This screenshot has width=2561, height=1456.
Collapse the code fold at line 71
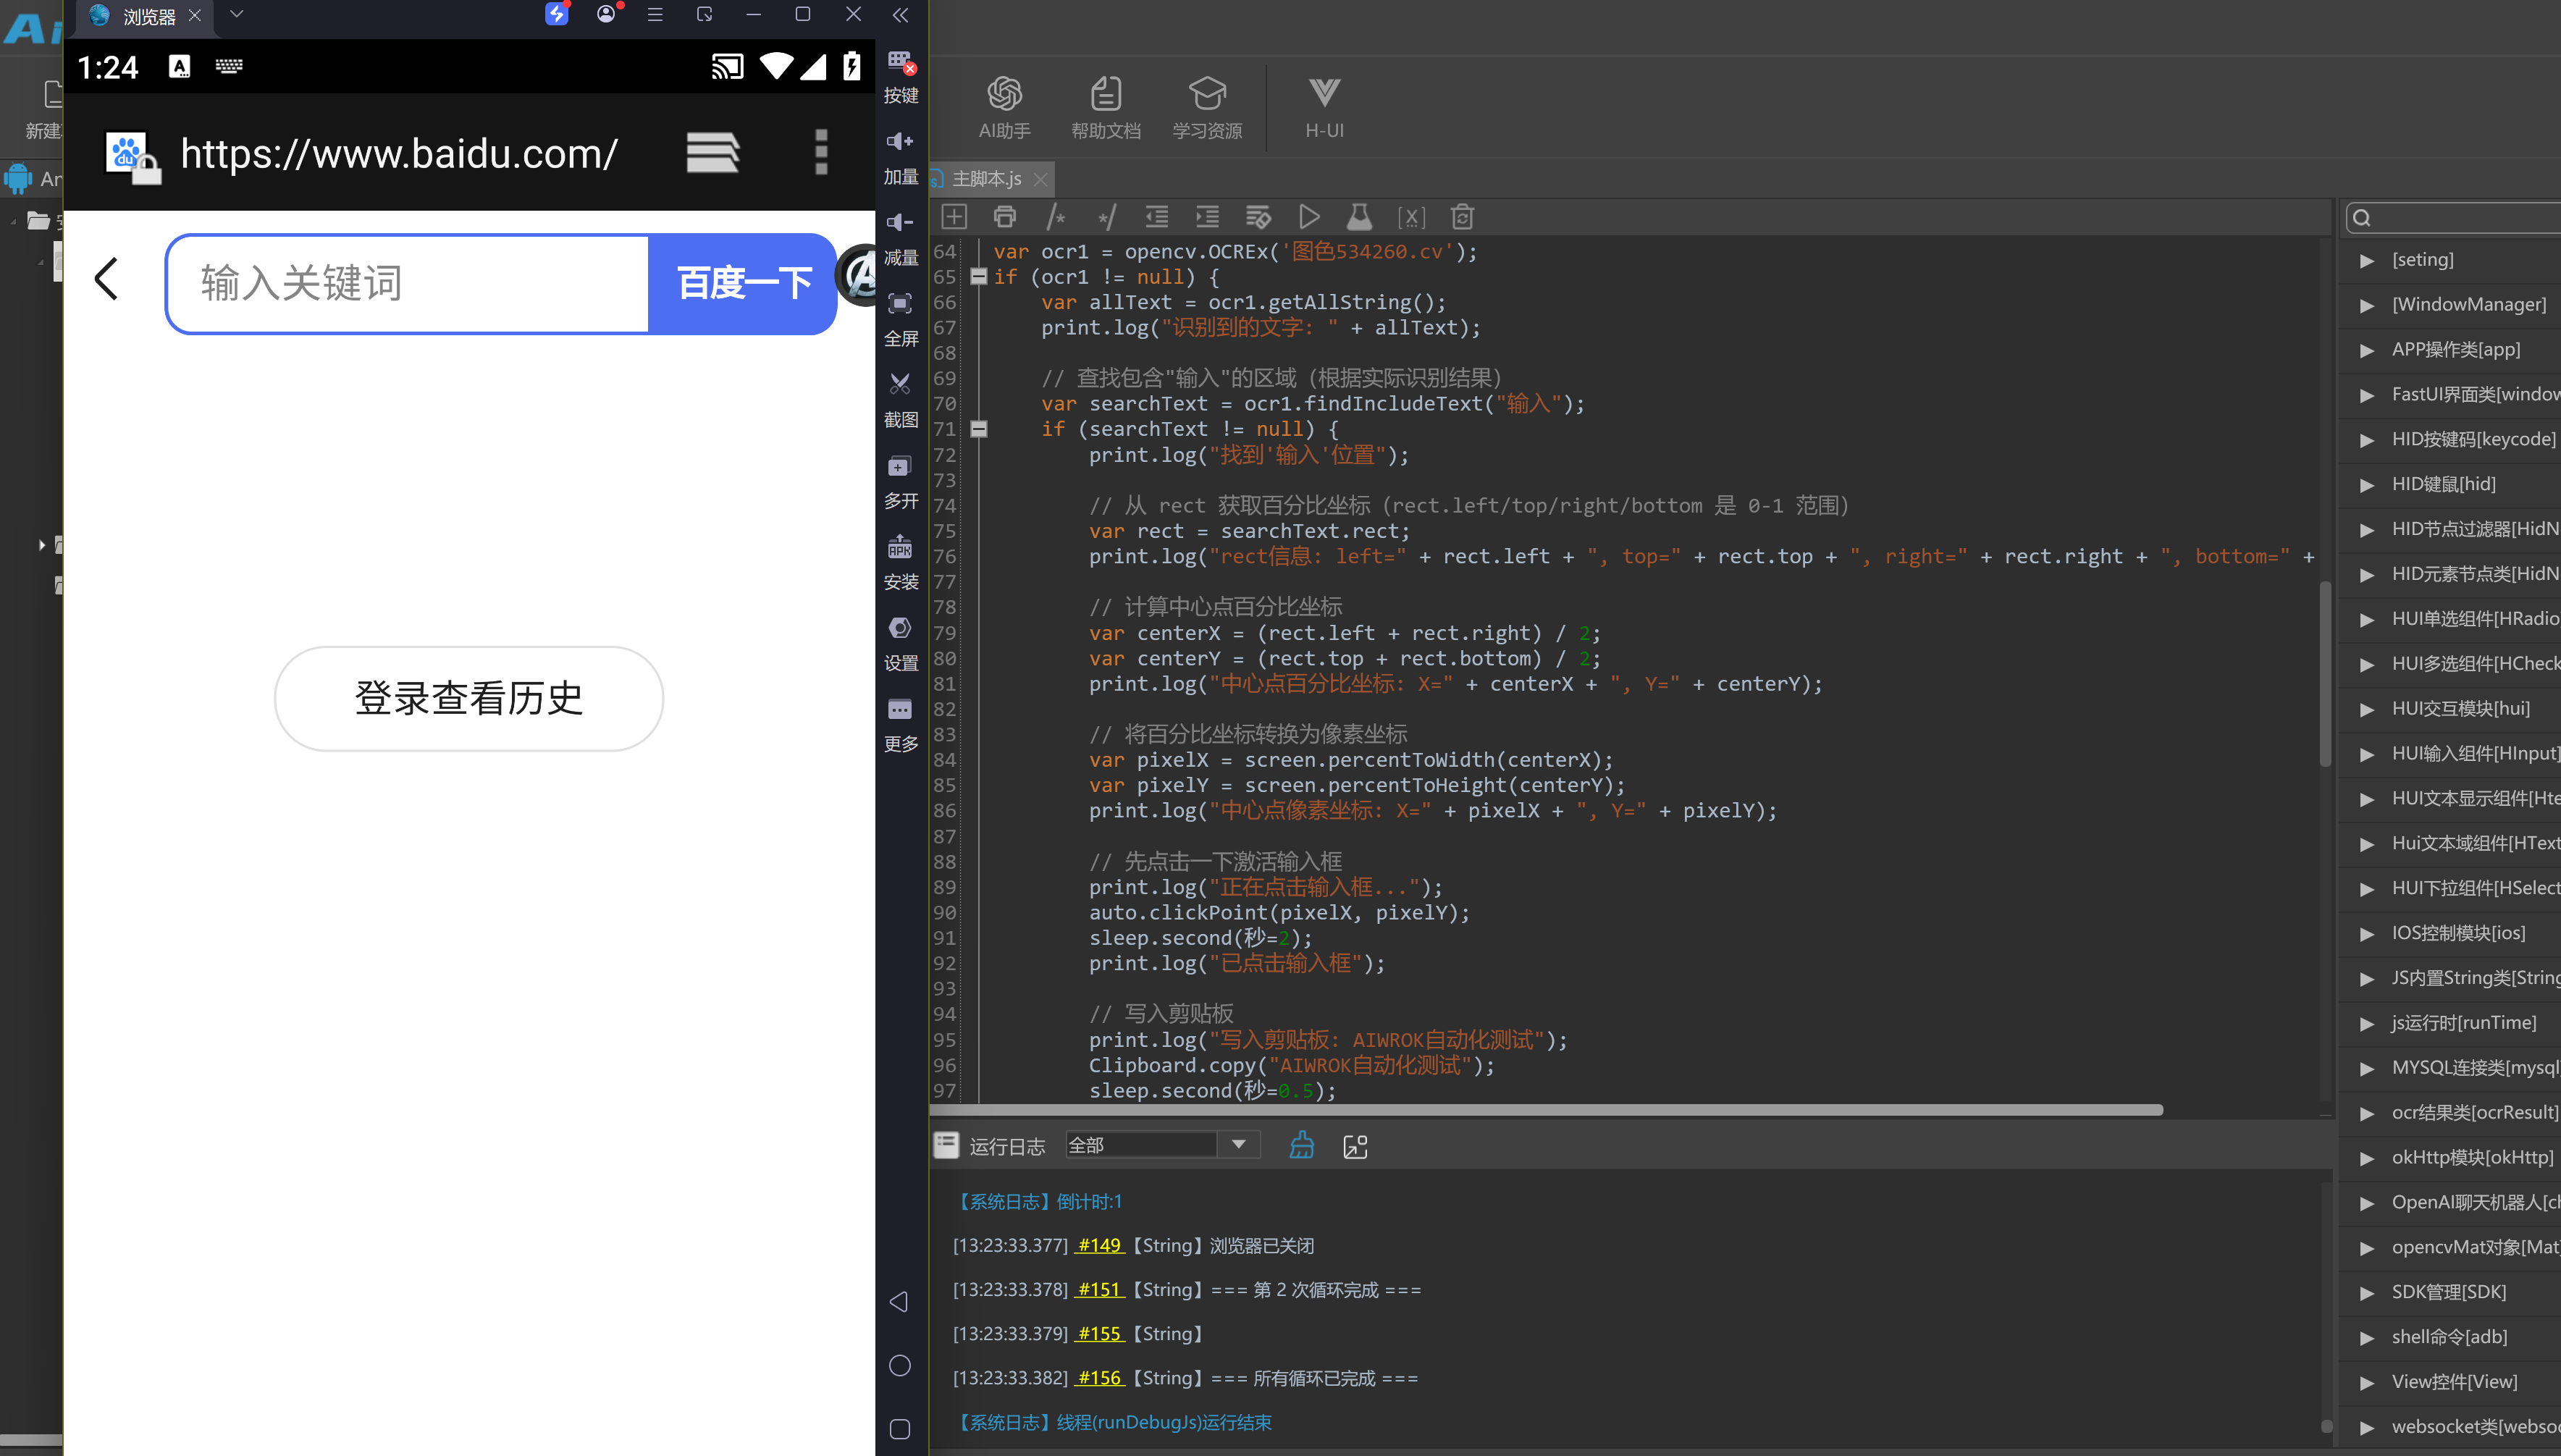tap(979, 428)
